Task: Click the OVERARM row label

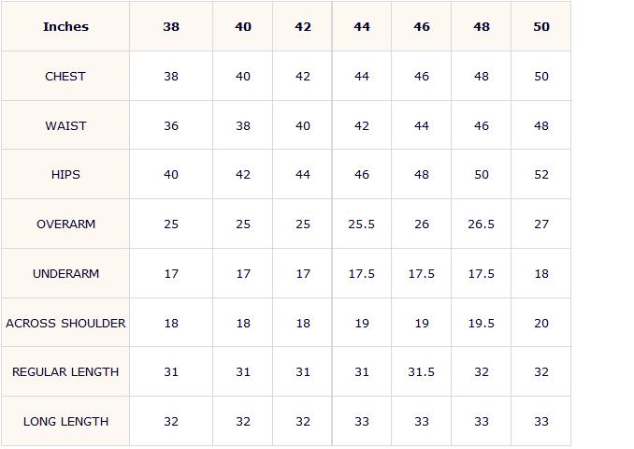Action: pos(65,224)
